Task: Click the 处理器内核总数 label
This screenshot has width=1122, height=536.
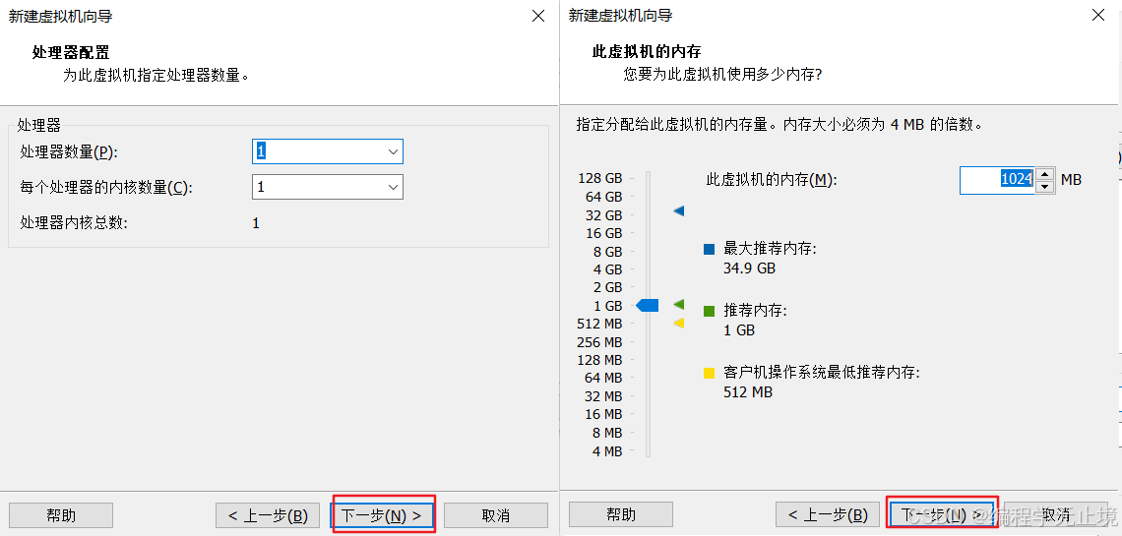Action: click(x=74, y=223)
